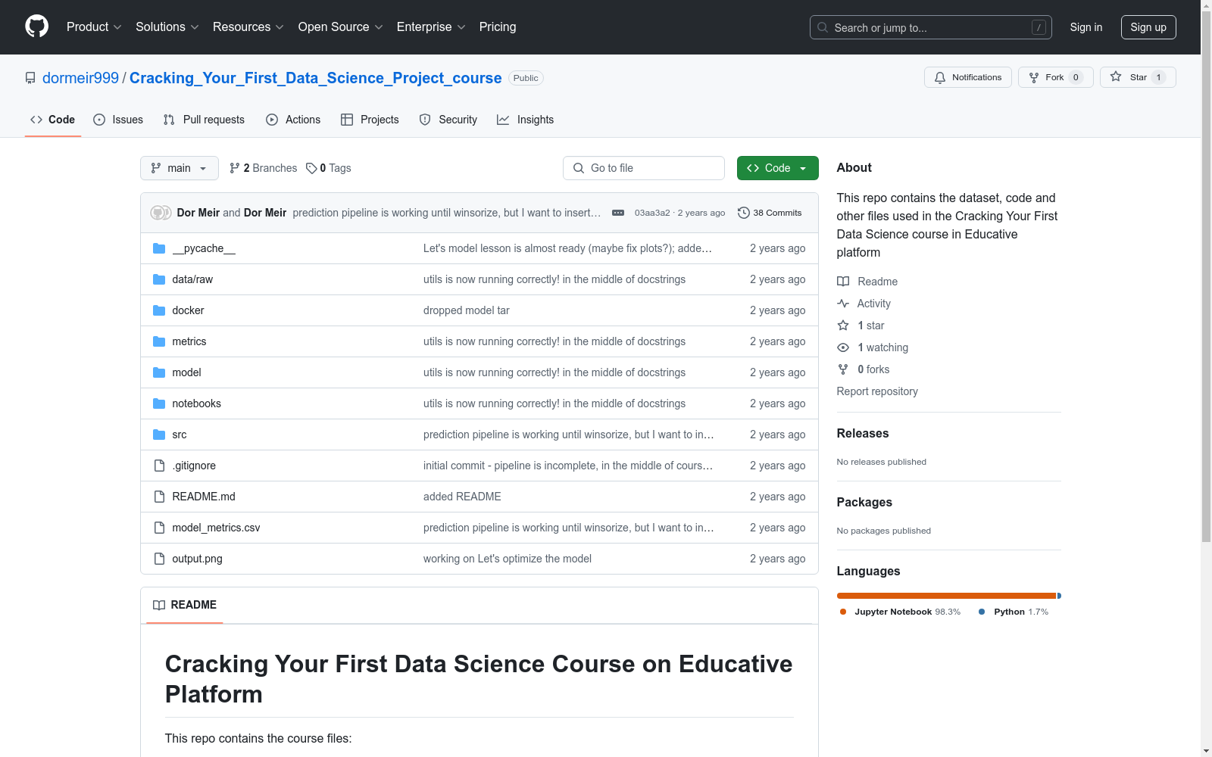The width and height of the screenshot is (1212, 757).
Task: Click the Sign in link
Action: pyautogui.click(x=1086, y=27)
